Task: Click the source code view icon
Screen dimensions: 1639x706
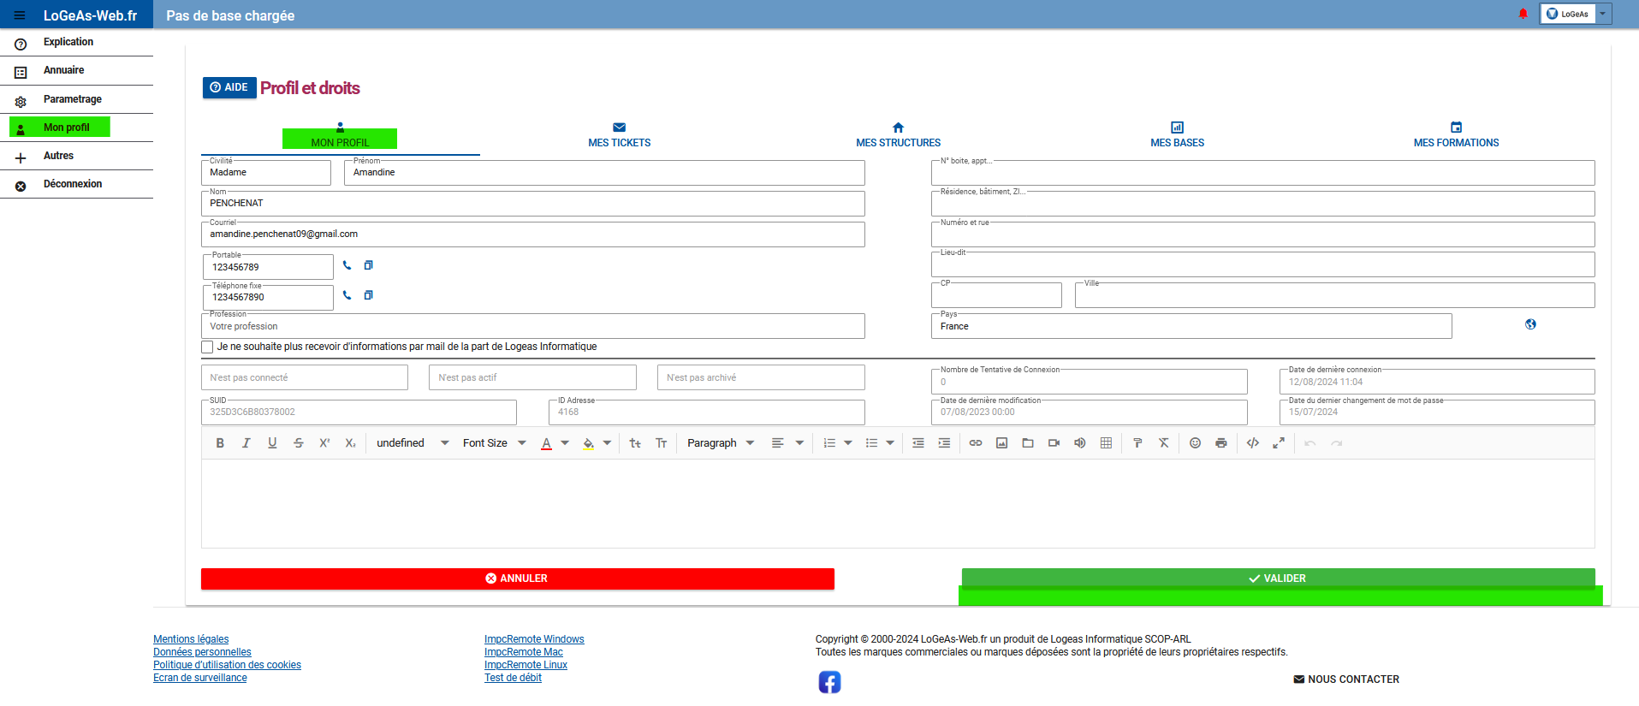Action: click(1253, 443)
